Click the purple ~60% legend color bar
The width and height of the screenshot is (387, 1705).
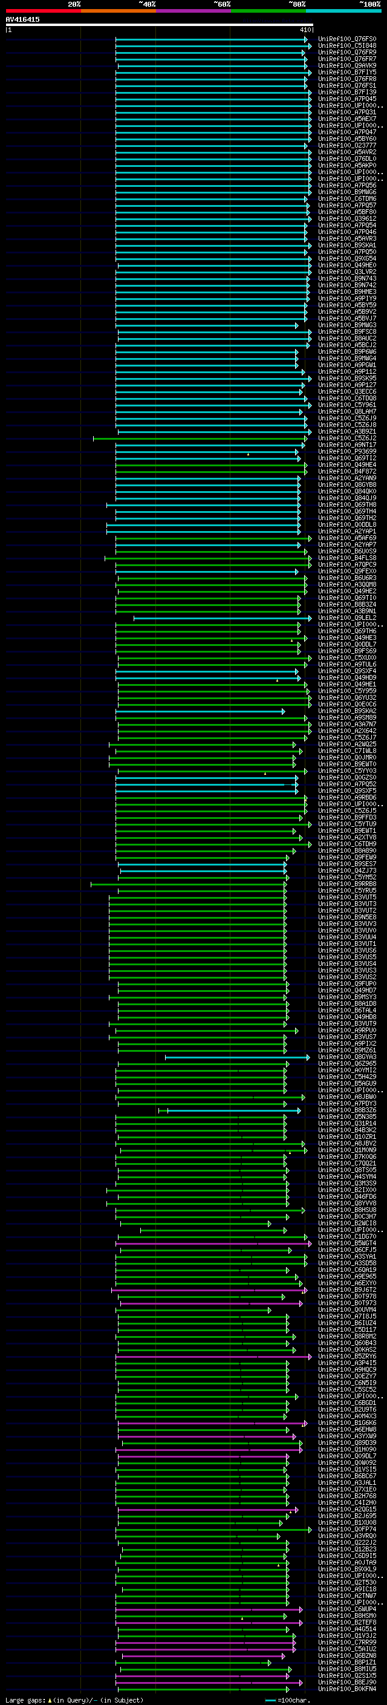pyautogui.click(x=193, y=11)
